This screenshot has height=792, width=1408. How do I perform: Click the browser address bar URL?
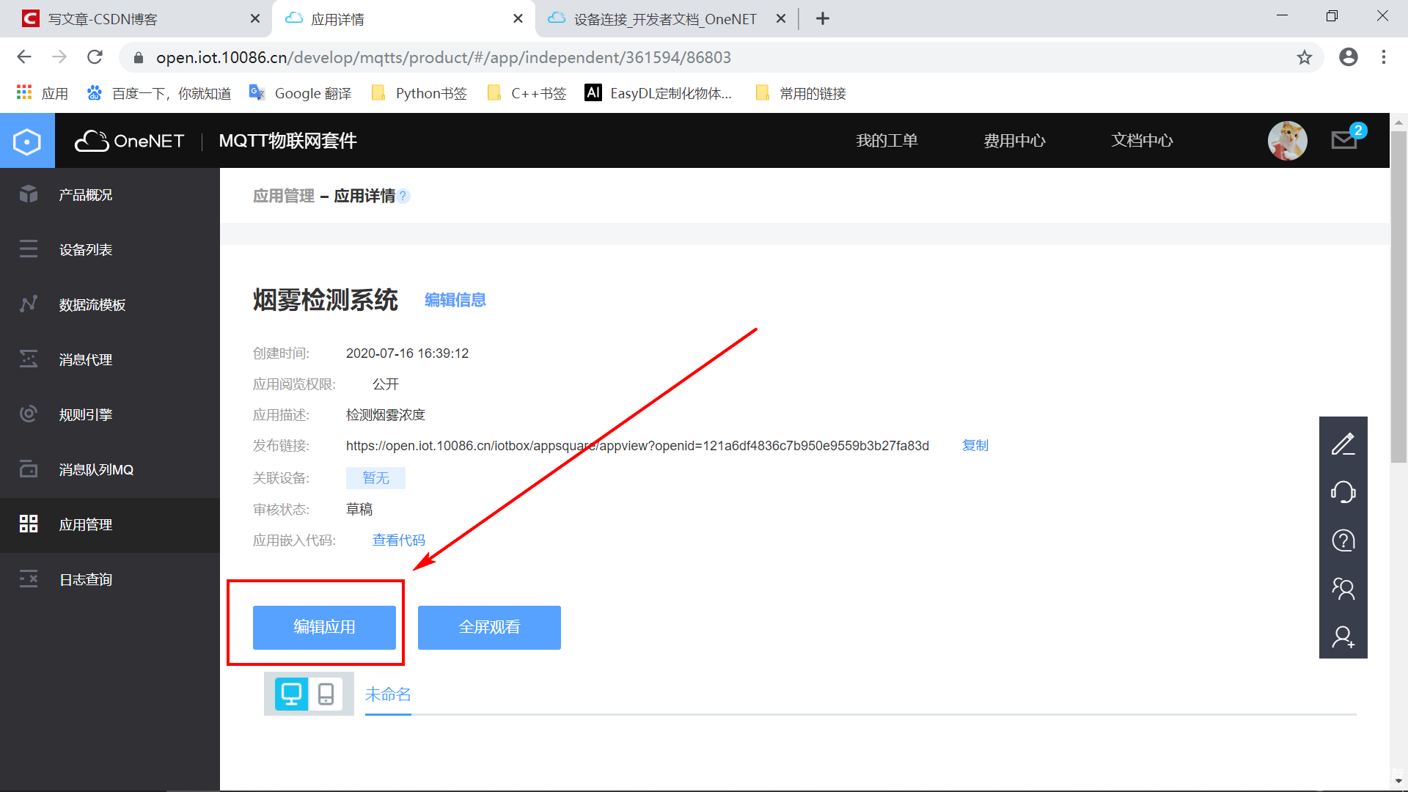443,57
